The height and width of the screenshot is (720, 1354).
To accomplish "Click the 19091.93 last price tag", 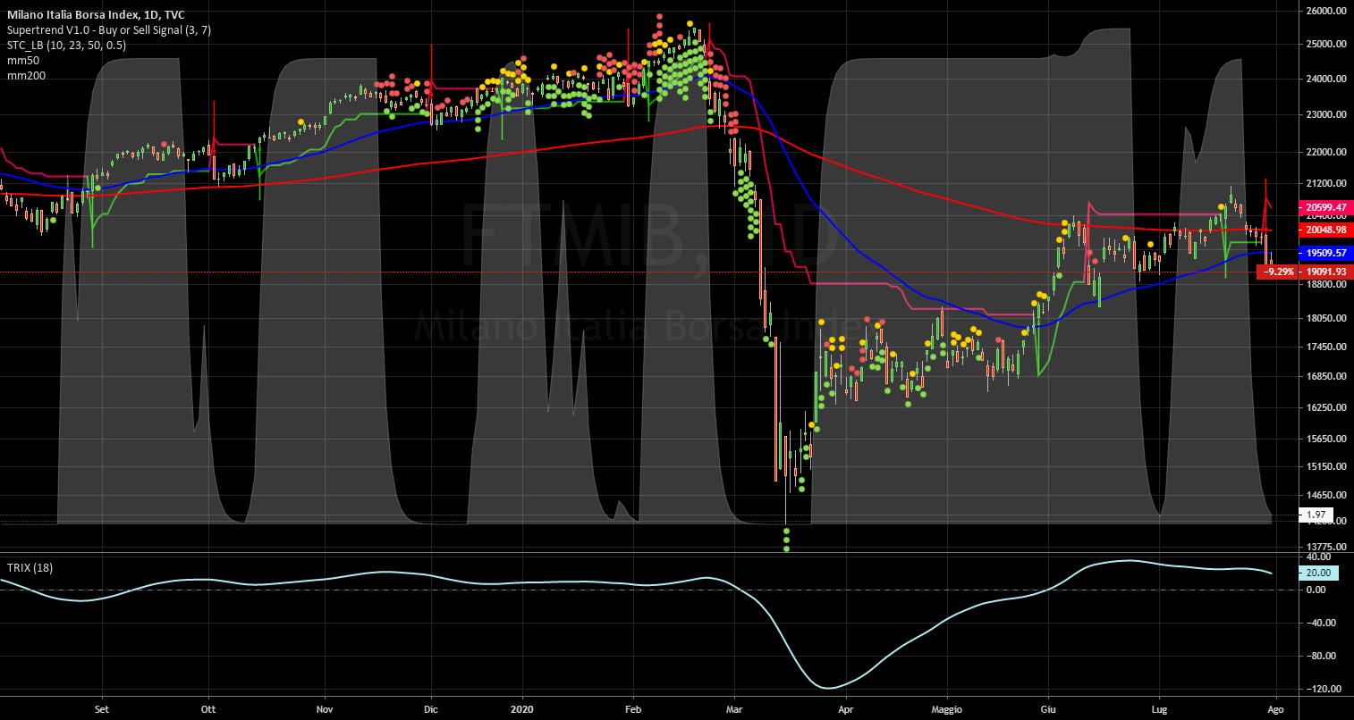I will click(1326, 272).
